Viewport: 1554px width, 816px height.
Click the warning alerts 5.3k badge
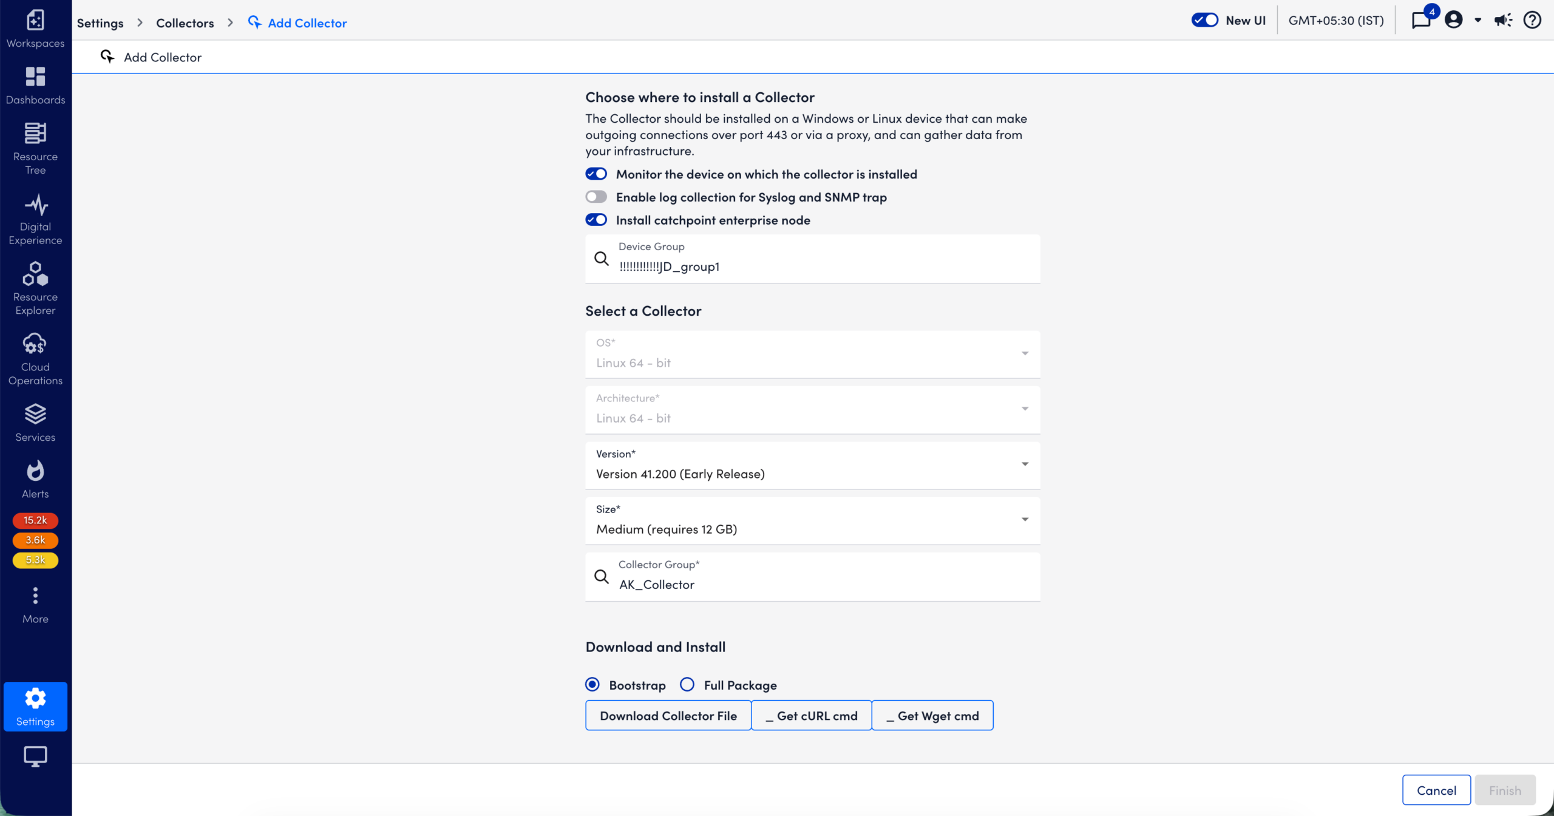(x=35, y=560)
